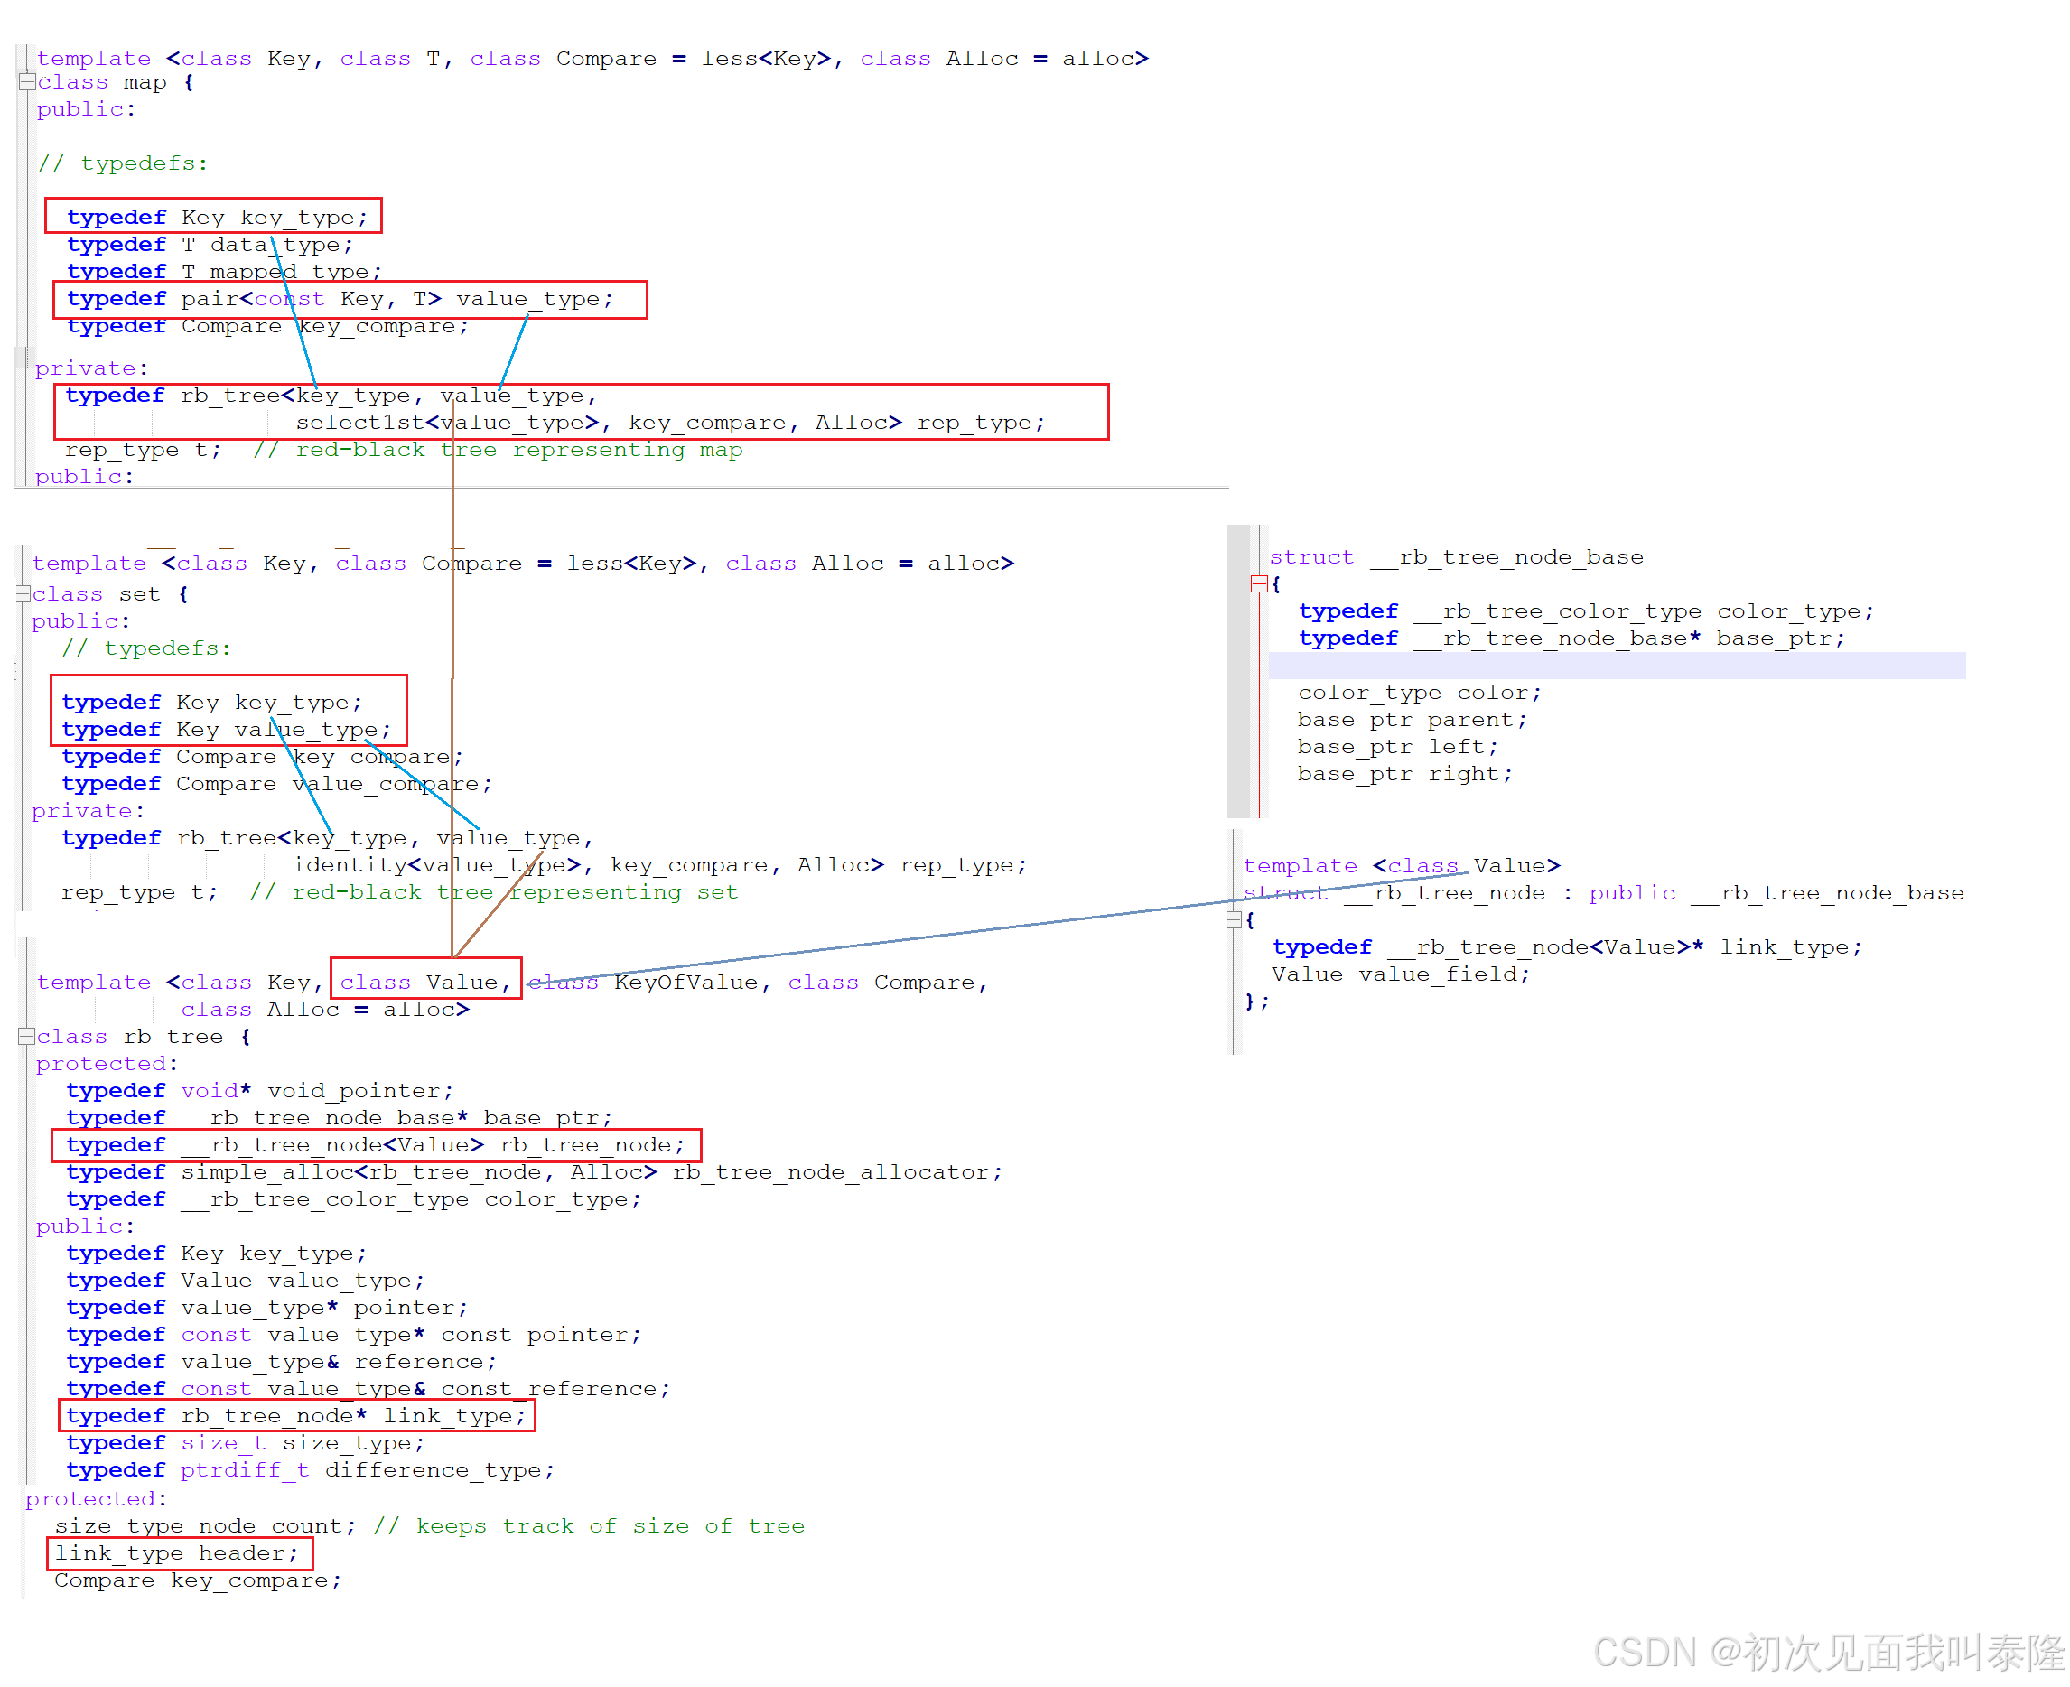This screenshot has width=2070, height=1687.
Task: Click red fold marker of __rb_tree_node_base struct
Action: [x=1260, y=584]
